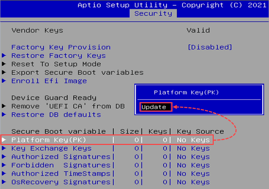Select Remove 'UEFI CA' from DB
269x189 pixels.
[x=68, y=106]
